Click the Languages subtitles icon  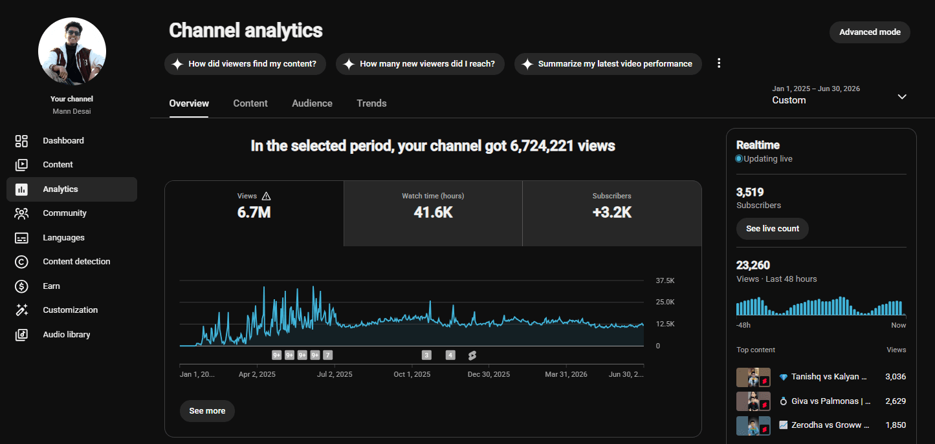point(21,238)
